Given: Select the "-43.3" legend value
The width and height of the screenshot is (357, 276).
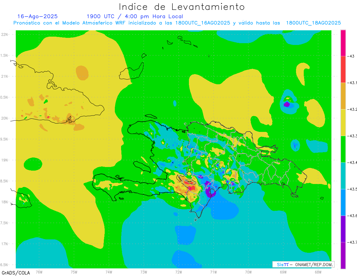Looking at the screenshot, I should 352,136.
